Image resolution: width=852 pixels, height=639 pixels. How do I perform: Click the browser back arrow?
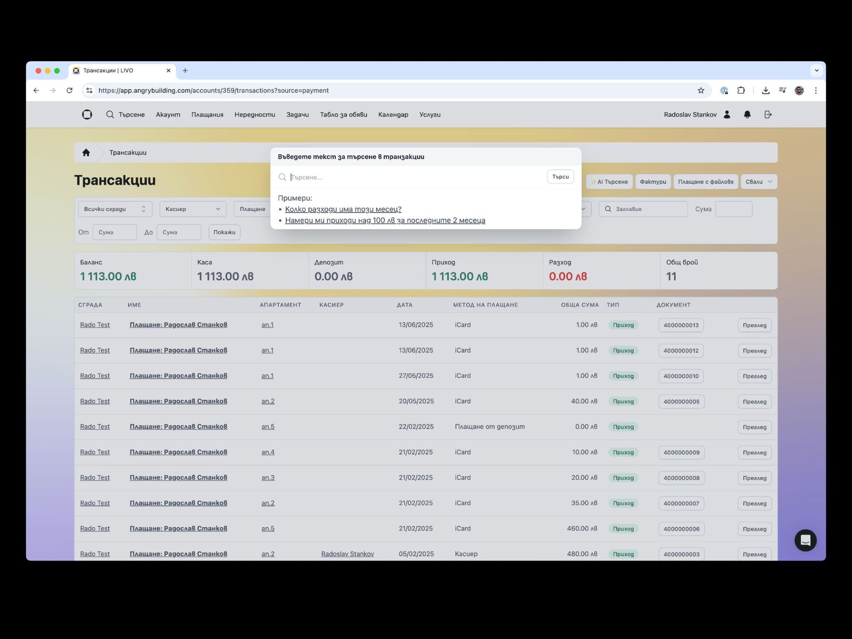[36, 91]
